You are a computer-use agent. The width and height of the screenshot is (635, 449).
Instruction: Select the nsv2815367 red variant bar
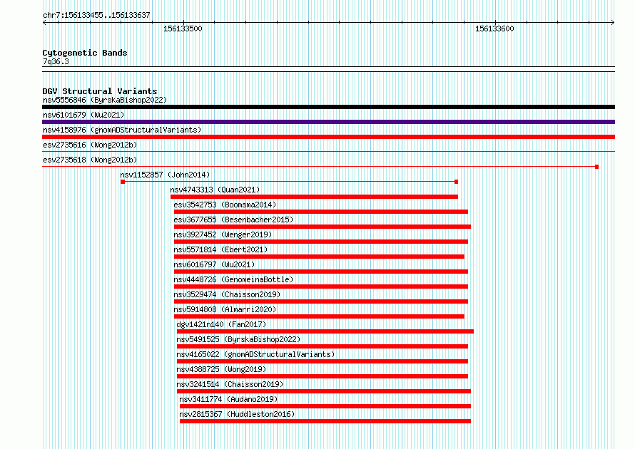point(325,421)
